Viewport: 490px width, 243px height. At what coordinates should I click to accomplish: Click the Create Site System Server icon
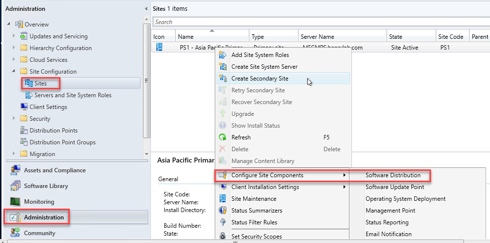223,67
